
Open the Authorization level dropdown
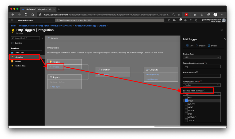[202, 85]
